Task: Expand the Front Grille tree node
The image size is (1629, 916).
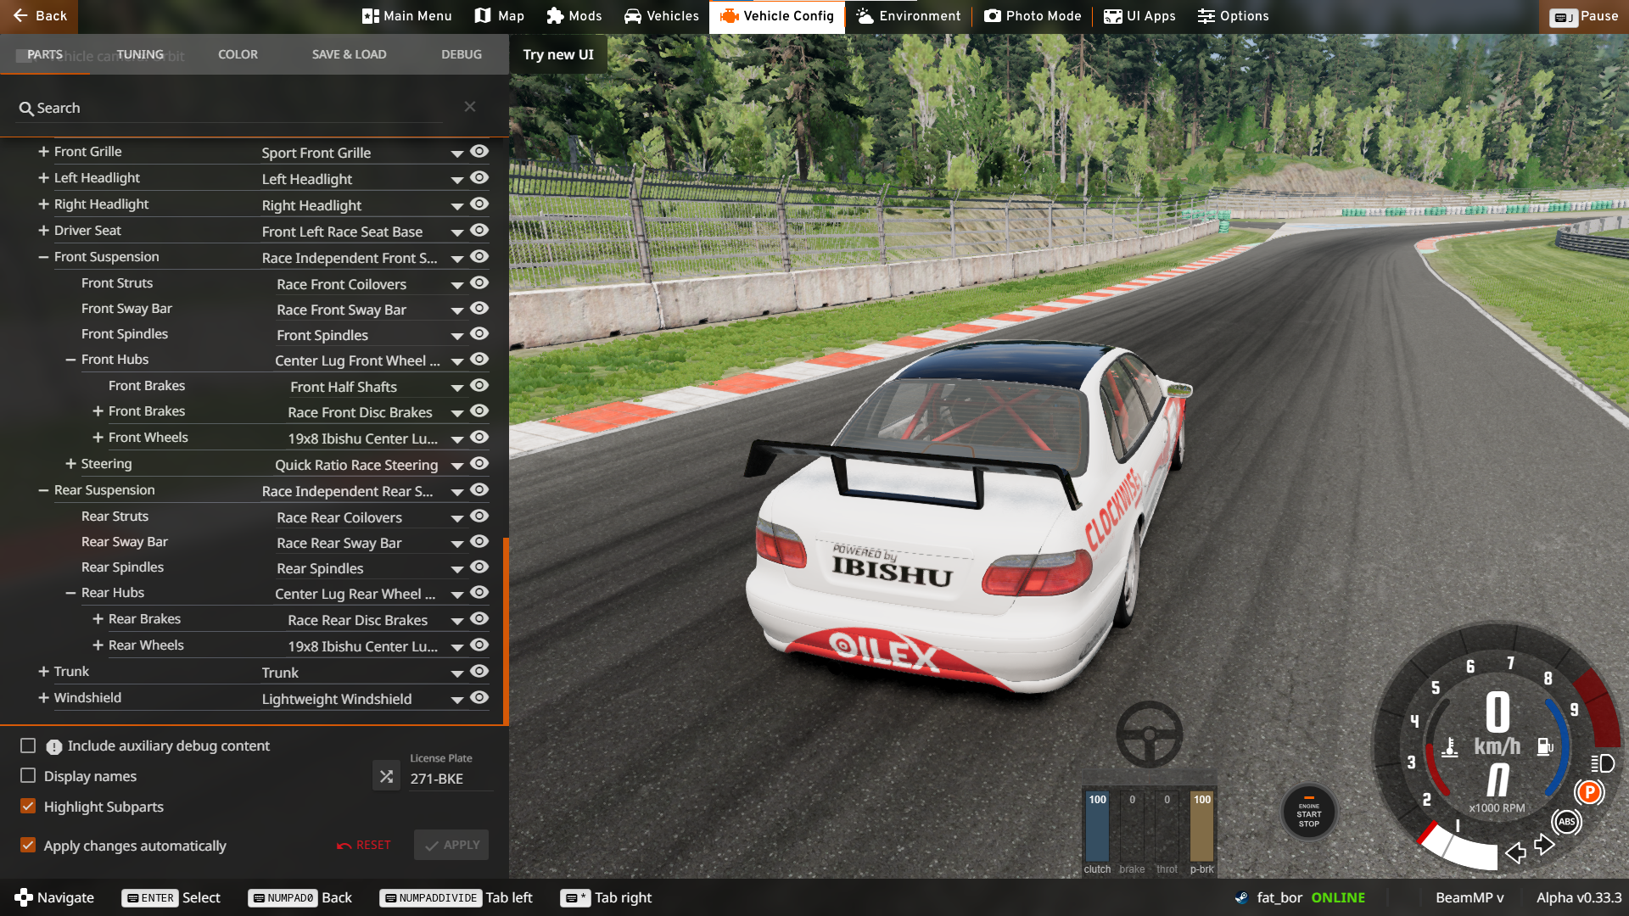Action: coord(43,151)
